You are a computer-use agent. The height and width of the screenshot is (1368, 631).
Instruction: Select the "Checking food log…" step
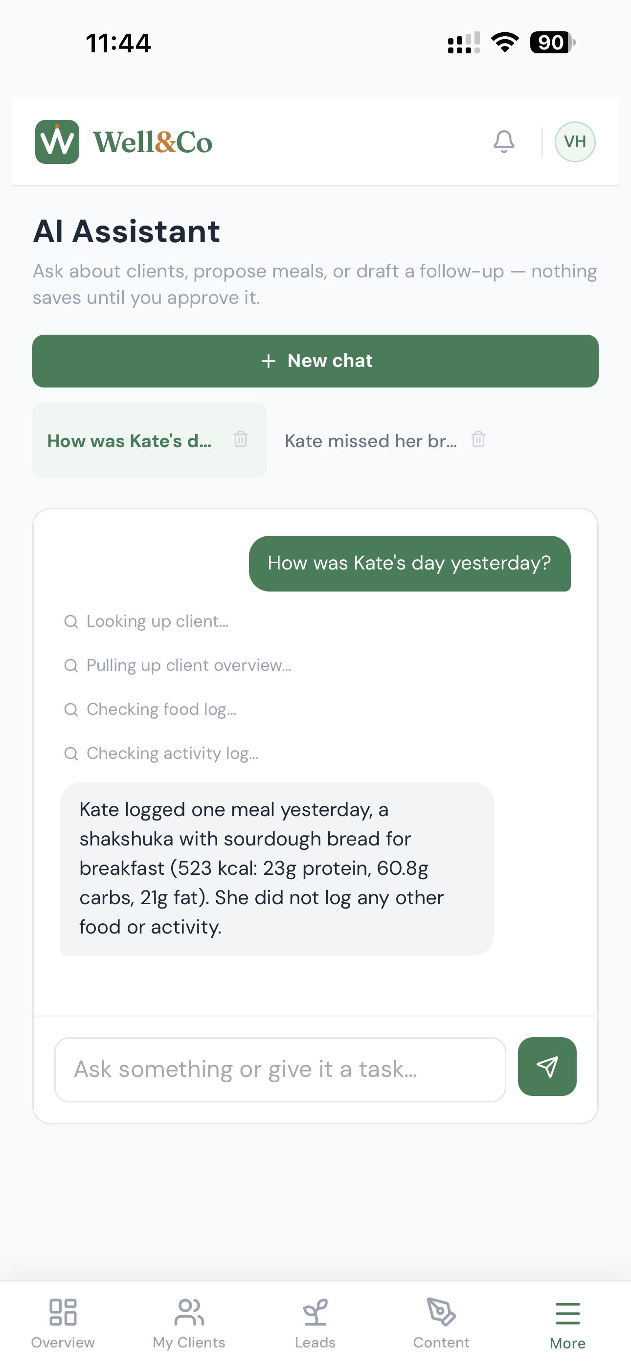coord(150,709)
